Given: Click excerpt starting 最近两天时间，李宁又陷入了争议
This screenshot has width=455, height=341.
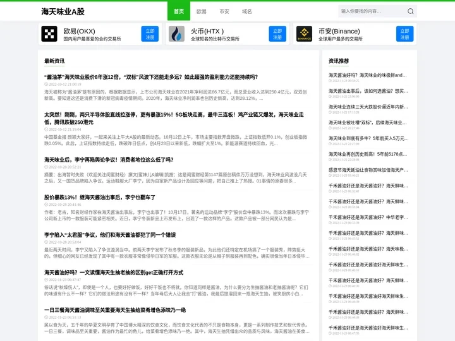Looking at the screenshot, I should pos(177,253).
